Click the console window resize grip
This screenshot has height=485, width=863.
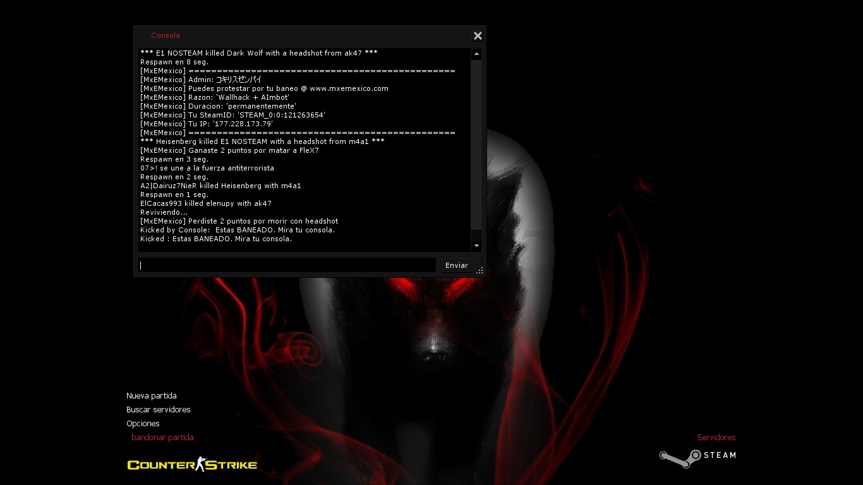point(480,270)
